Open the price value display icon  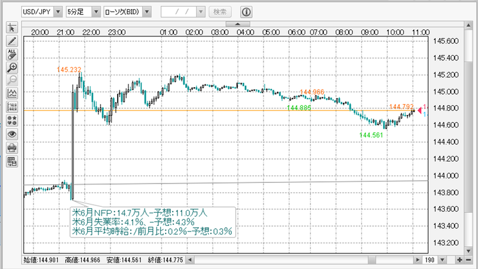[x=12, y=107]
